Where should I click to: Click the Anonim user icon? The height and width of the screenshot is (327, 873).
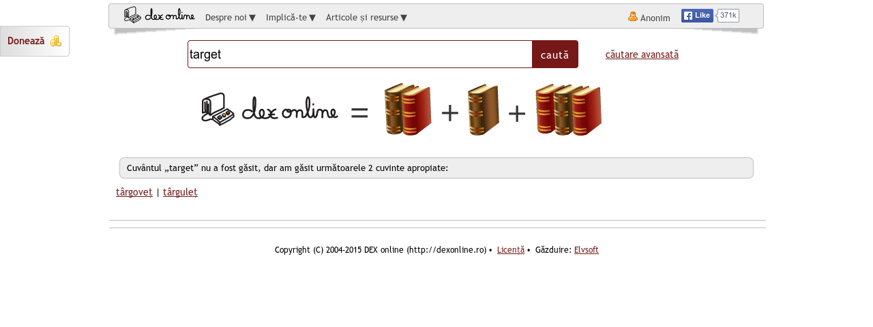633,16
